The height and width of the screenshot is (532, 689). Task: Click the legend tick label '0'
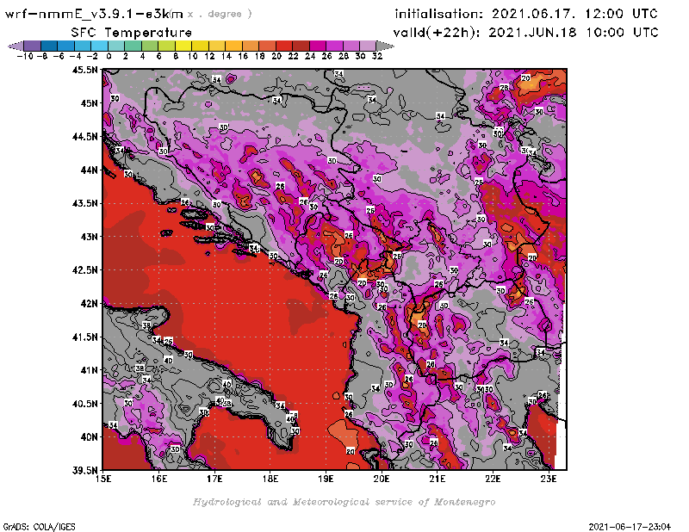[x=109, y=56]
